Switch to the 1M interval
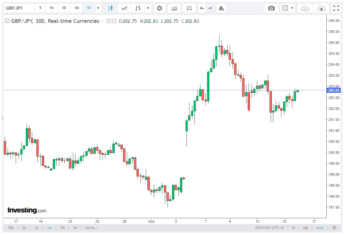Viewport: 344px width, 235px height. click(76, 9)
